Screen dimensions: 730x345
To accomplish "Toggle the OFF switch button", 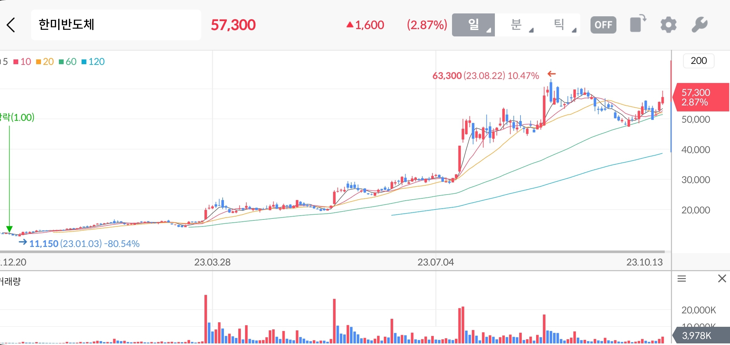I will (603, 25).
